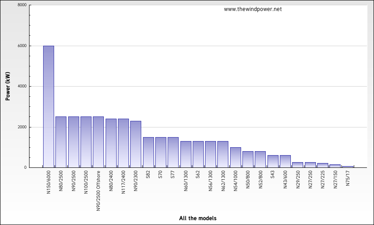Click the N90/2300 axis label

tap(136, 180)
